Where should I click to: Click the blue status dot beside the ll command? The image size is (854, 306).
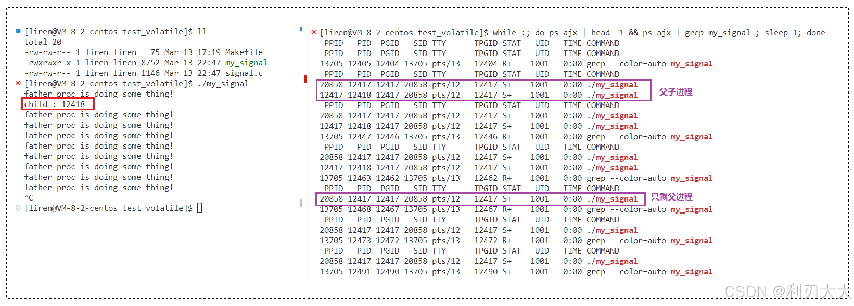click(18, 31)
